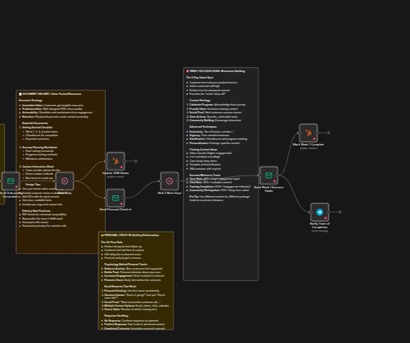Open the Notify Team of Completion Telegram node
410x343 pixels.
point(319,213)
